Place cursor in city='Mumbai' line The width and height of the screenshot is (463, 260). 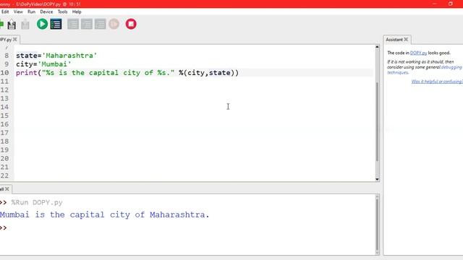pyautogui.click(x=43, y=64)
